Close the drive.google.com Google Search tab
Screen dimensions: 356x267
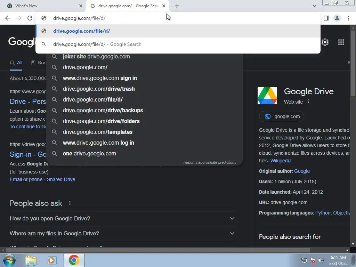164,6
